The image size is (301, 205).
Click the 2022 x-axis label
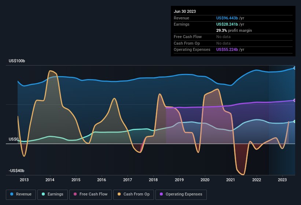pyautogui.click(x=257, y=180)
